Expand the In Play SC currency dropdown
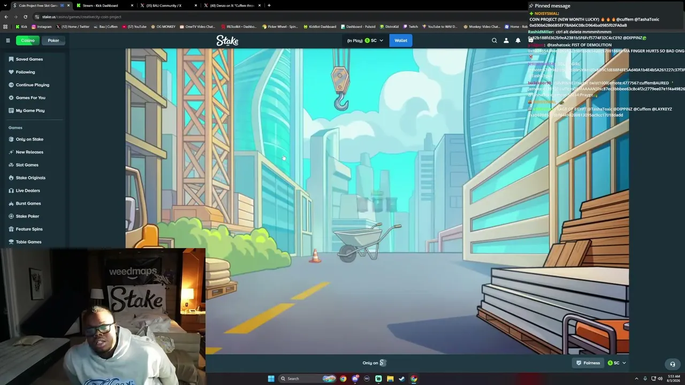Viewport: 685px width, 385px height. pos(365,41)
